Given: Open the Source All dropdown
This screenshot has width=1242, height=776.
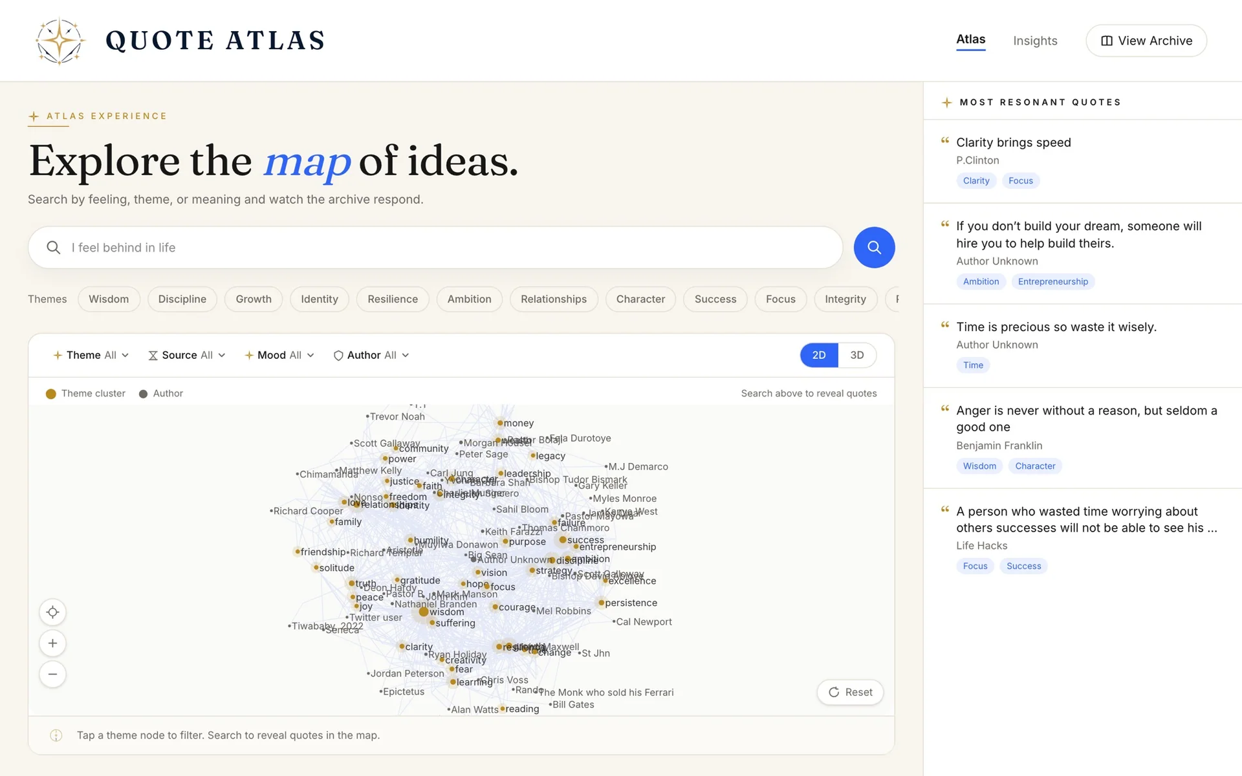Looking at the screenshot, I should pyautogui.click(x=187, y=355).
